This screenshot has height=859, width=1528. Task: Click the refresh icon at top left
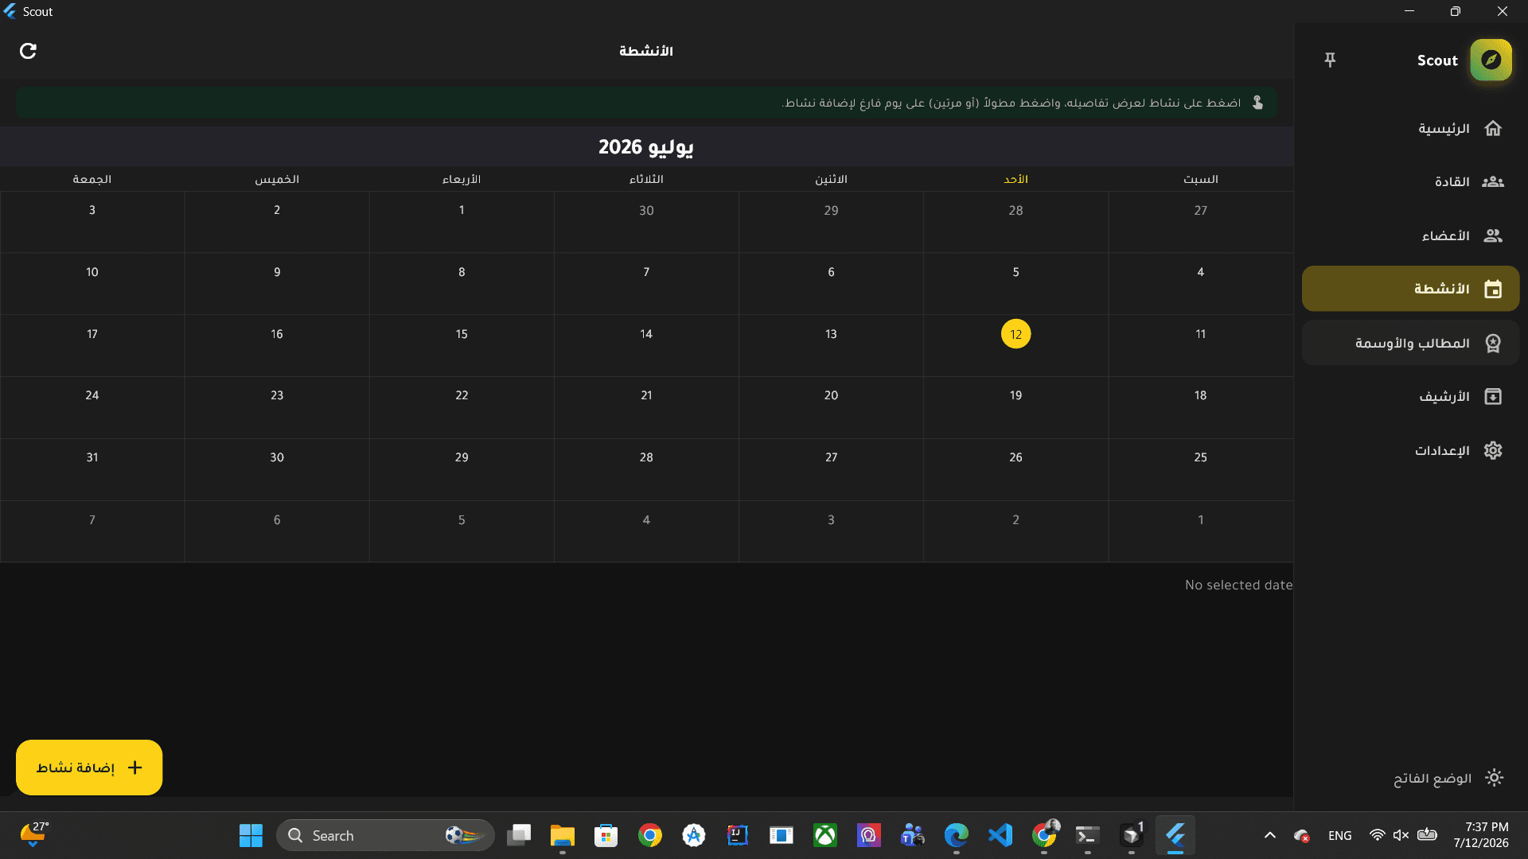coord(28,51)
